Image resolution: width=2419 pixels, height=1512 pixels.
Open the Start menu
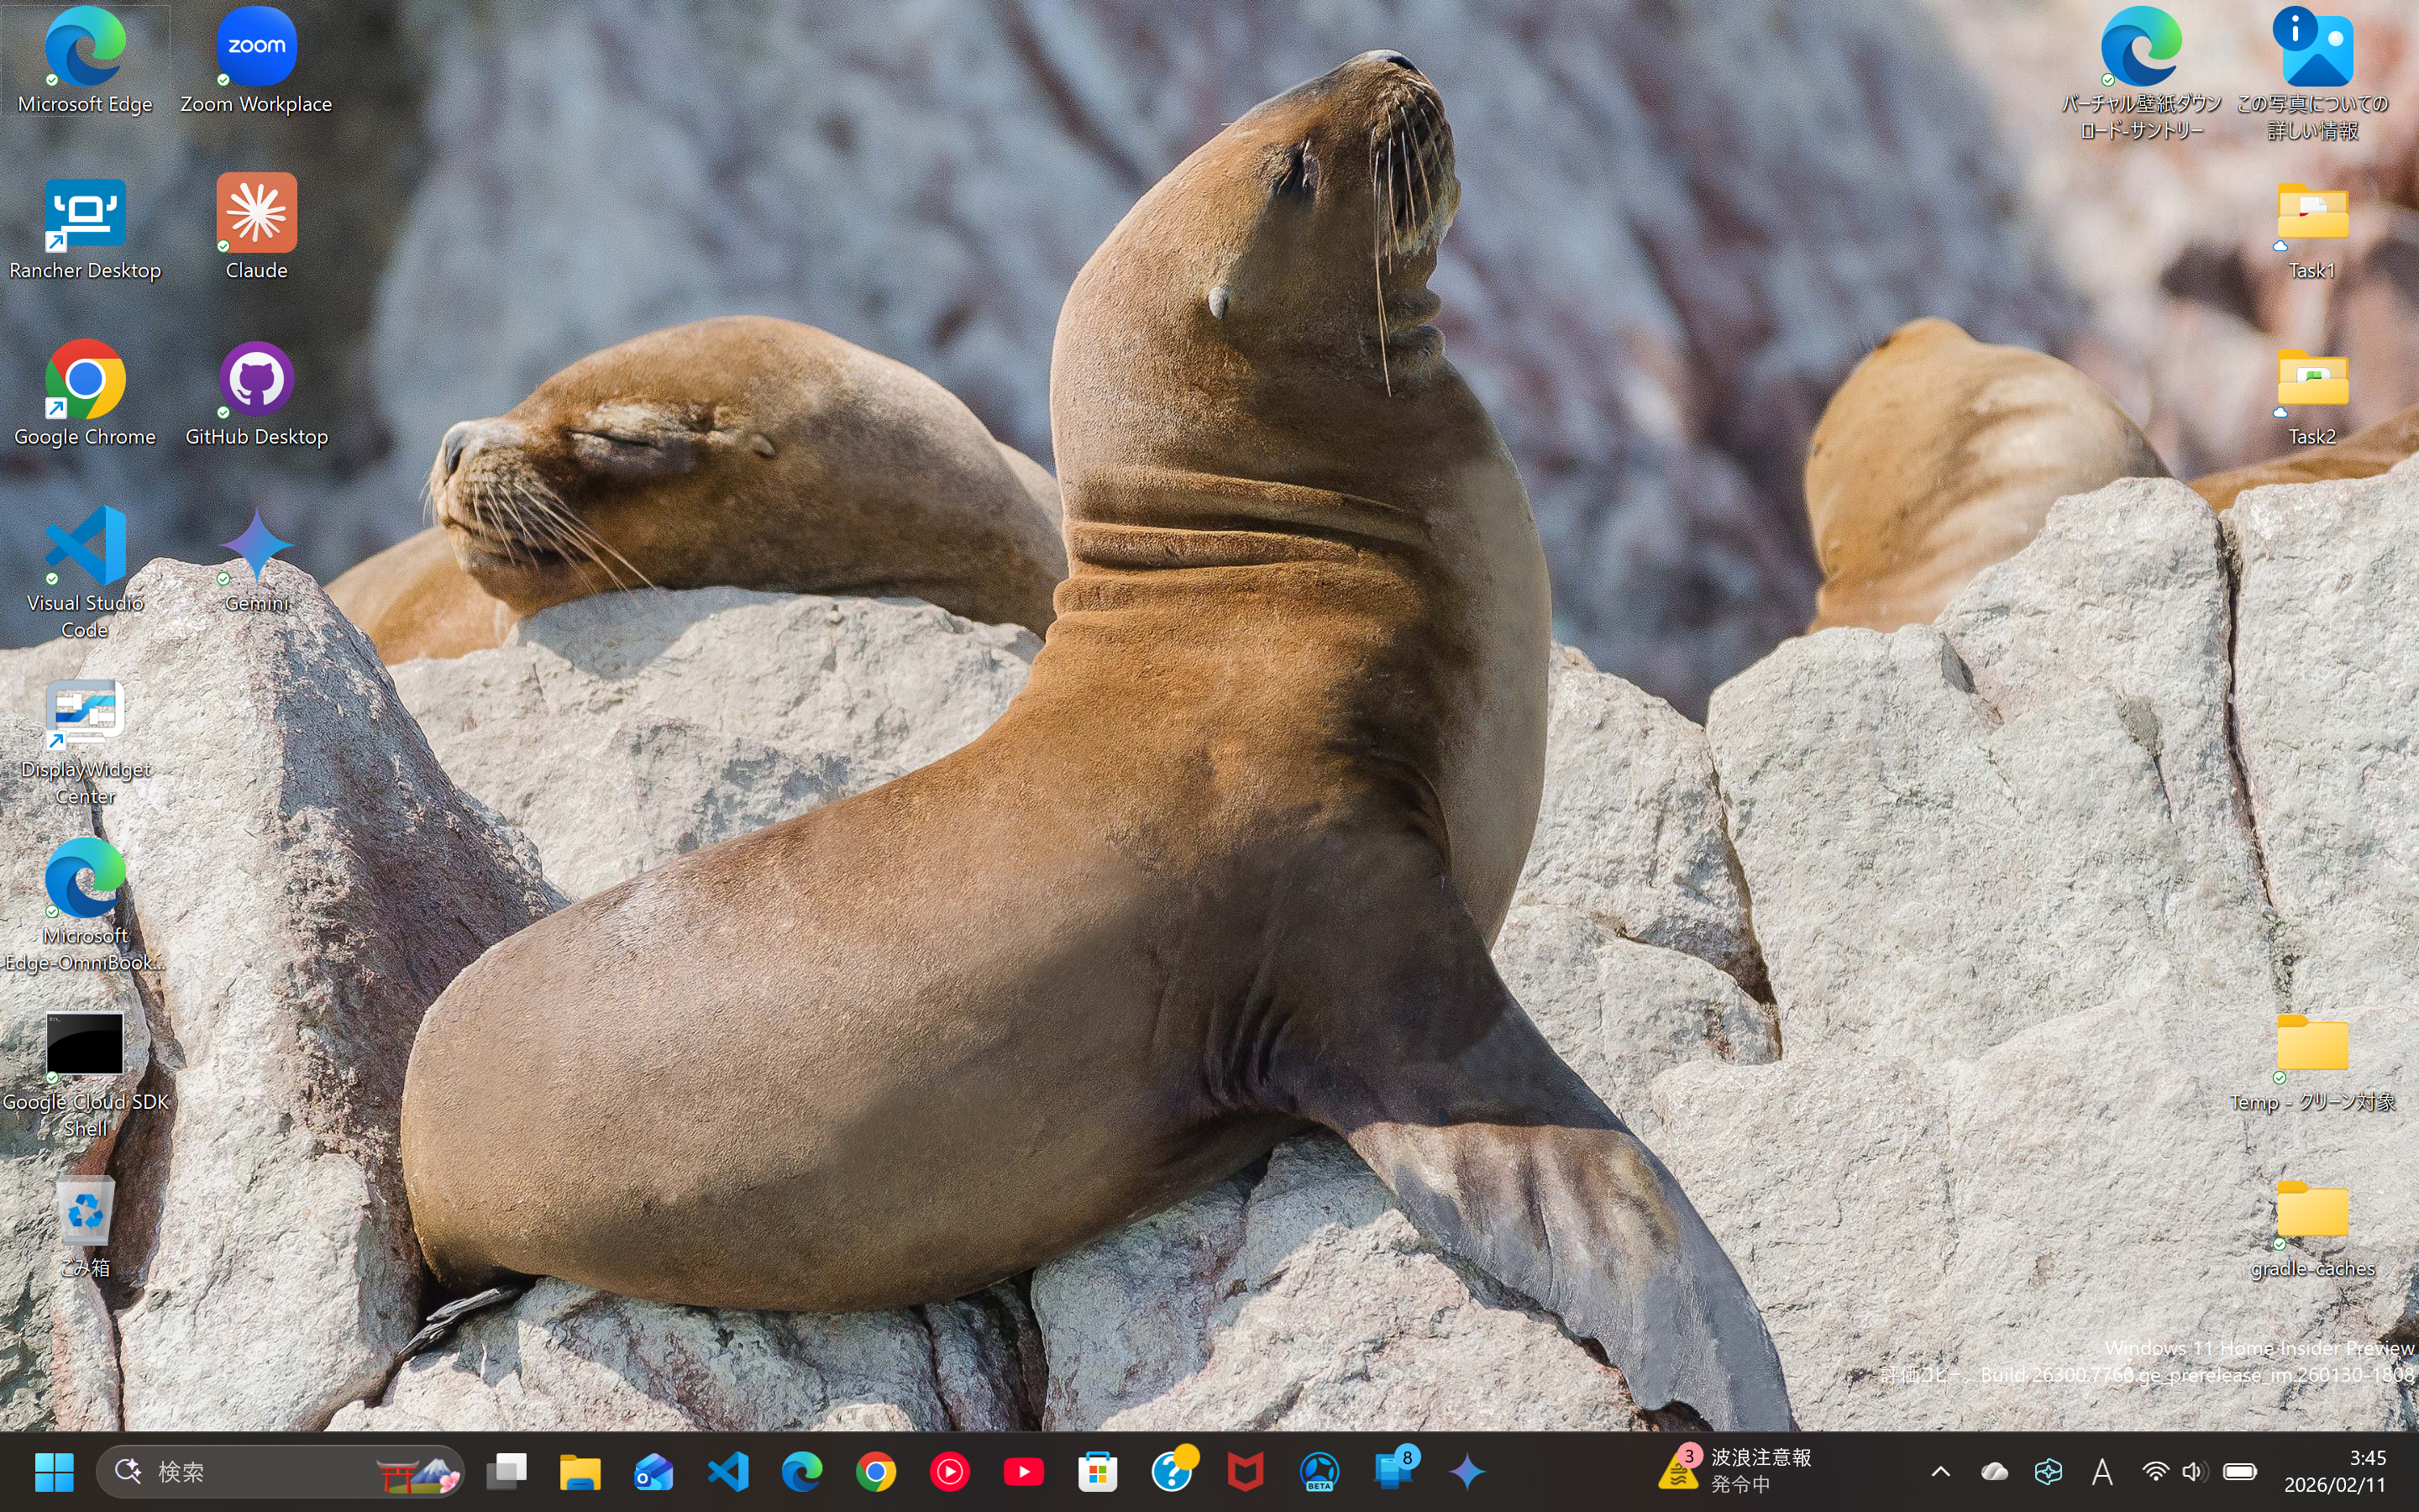point(54,1471)
